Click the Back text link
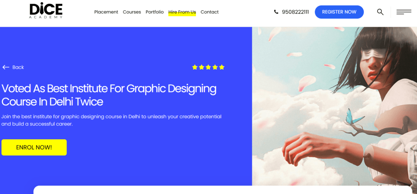Screen dimensions: 417x194 [x=18, y=67]
